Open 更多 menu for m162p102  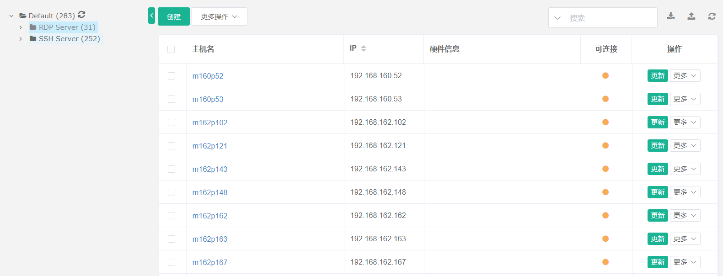[x=685, y=122]
